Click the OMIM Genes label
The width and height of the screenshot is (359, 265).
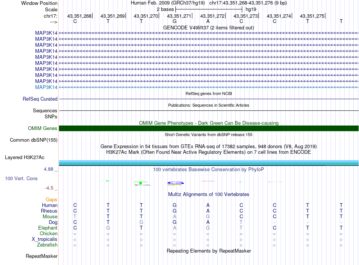(x=42, y=129)
